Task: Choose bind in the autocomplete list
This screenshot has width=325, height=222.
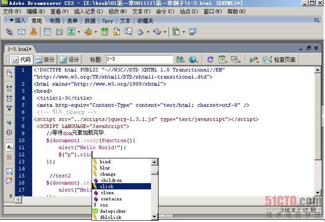Action: 122,162
